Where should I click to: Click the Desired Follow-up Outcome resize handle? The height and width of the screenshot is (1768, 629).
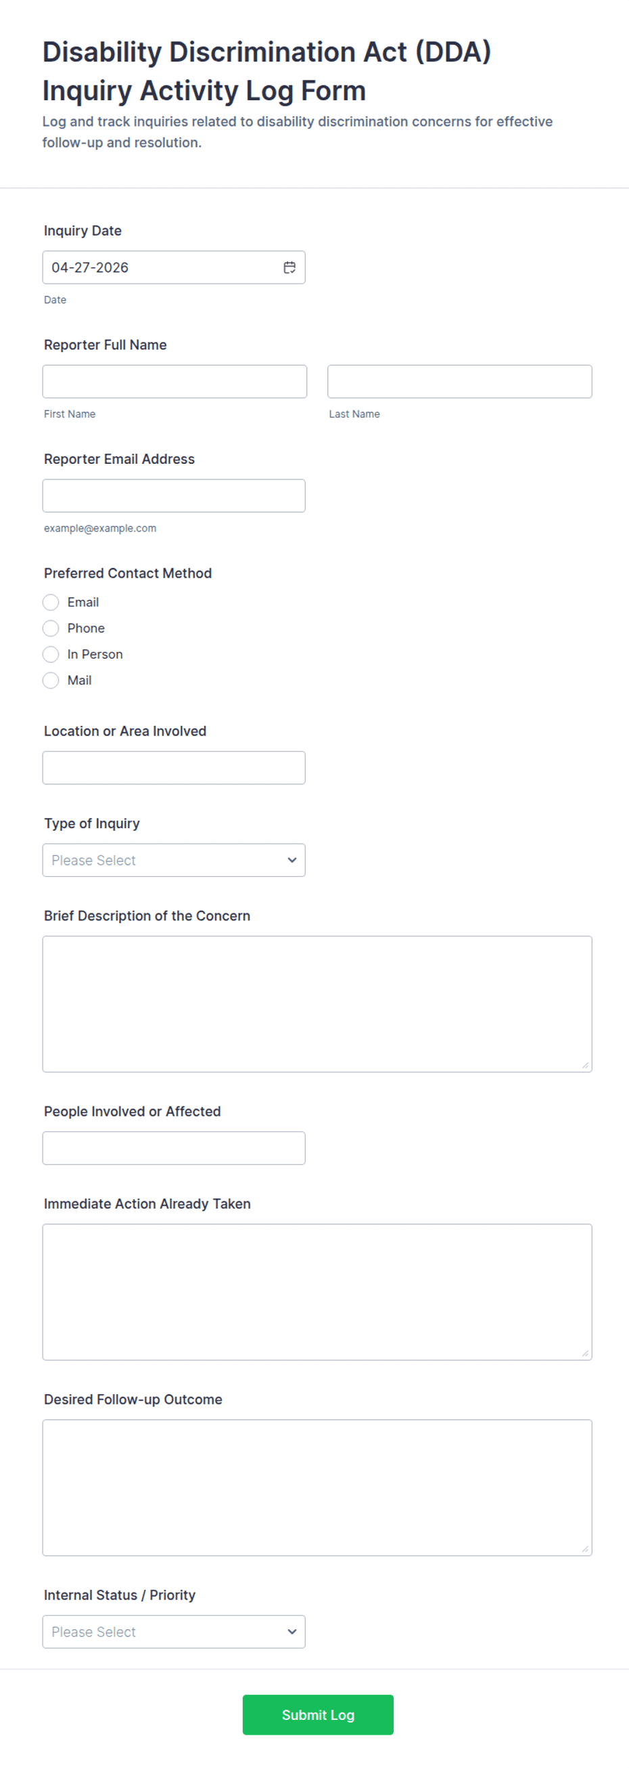click(x=584, y=1549)
